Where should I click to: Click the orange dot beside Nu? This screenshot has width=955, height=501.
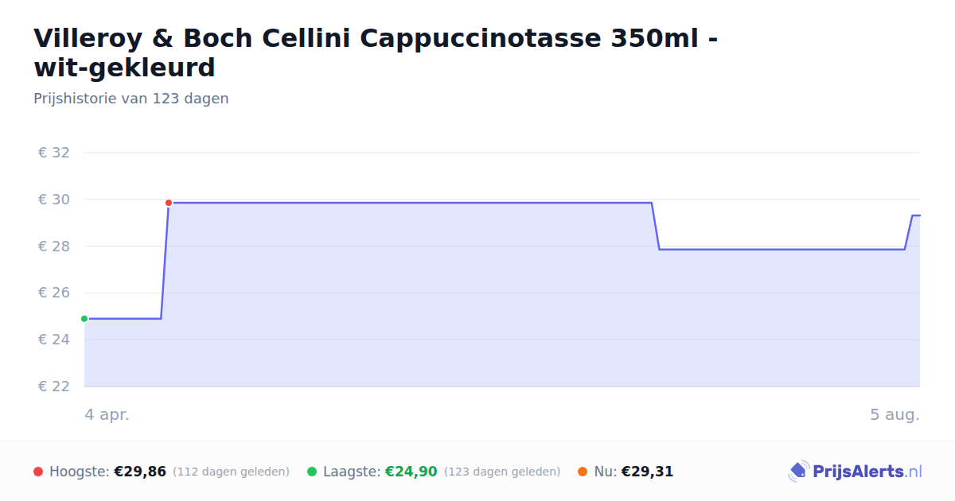click(583, 472)
